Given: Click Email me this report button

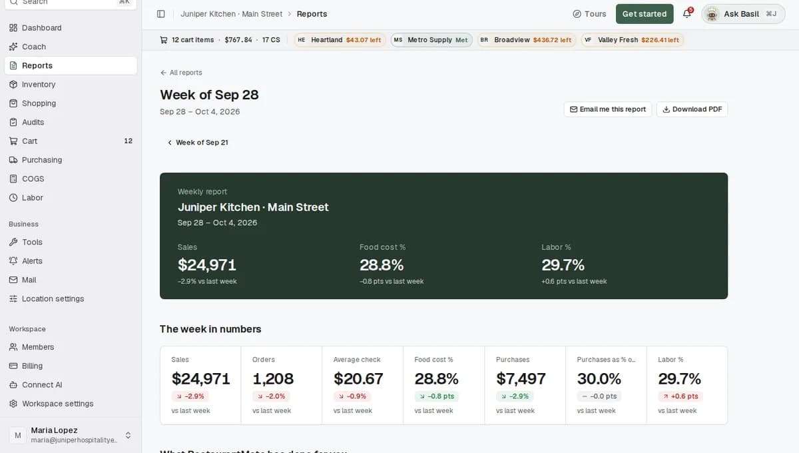Looking at the screenshot, I should (607, 109).
